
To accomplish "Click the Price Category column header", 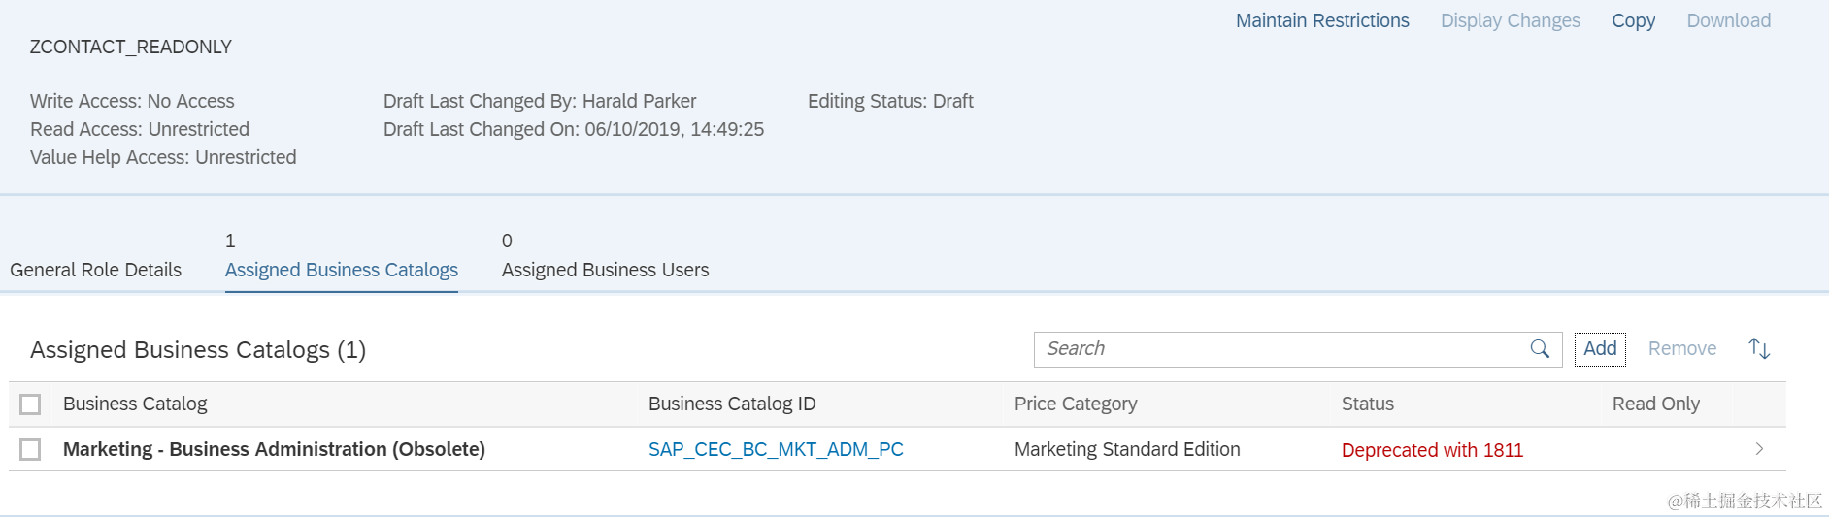I will point(1076,404).
